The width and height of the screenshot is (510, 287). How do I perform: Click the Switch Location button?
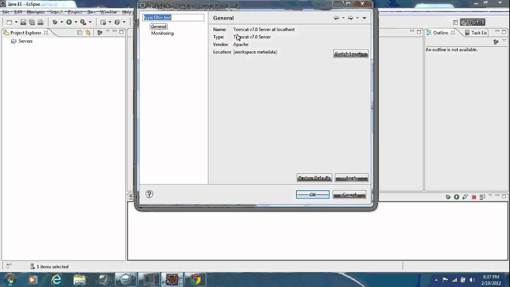point(351,54)
